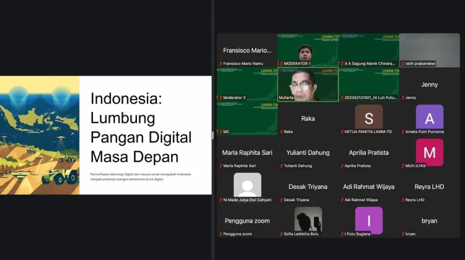This screenshot has height=260, width=465.
Task: Click muted mic icon beside MUH.ILYAS
Action: pos(403,166)
